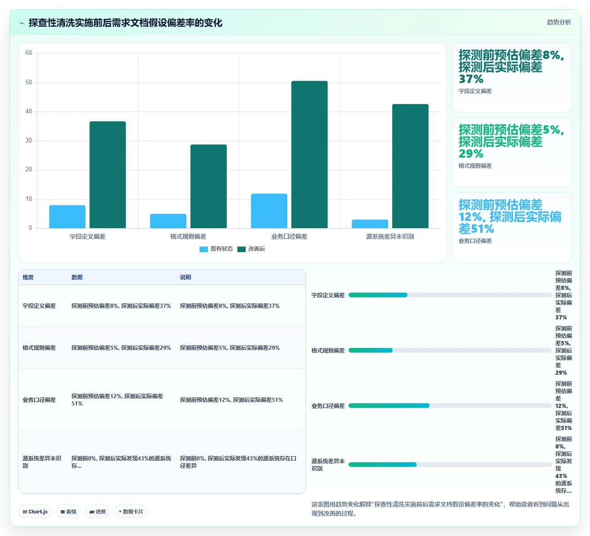Image resolution: width=590 pixels, height=536 pixels.
Task: Click the tall 业务口径偏差 dark green bar
Action: click(309, 154)
